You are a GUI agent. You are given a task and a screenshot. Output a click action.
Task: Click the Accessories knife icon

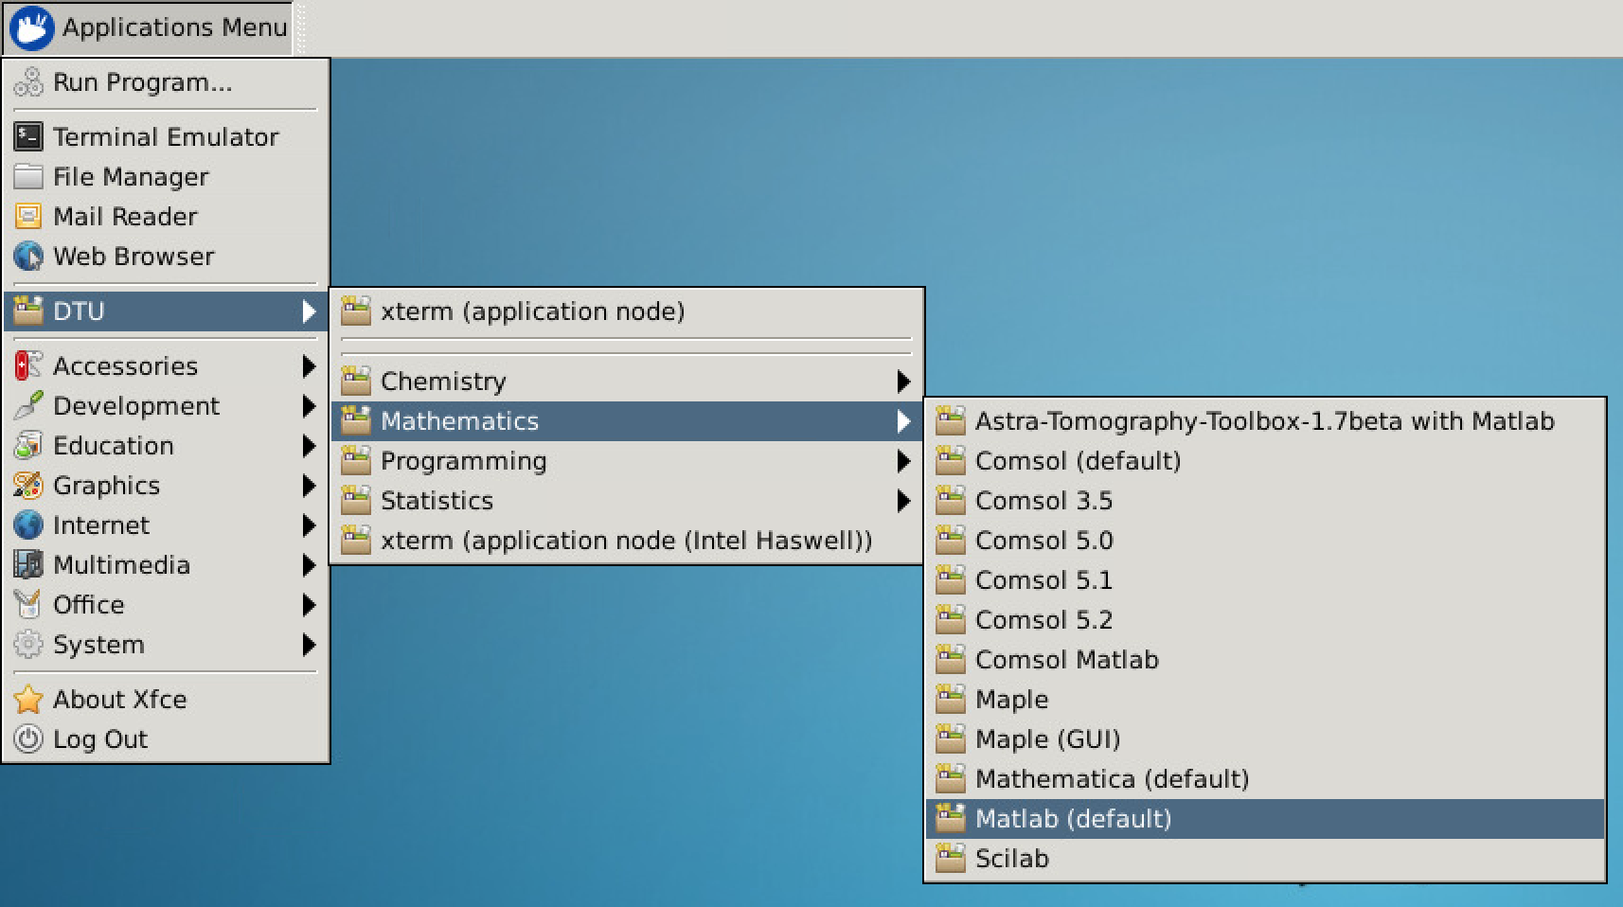(28, 366)
